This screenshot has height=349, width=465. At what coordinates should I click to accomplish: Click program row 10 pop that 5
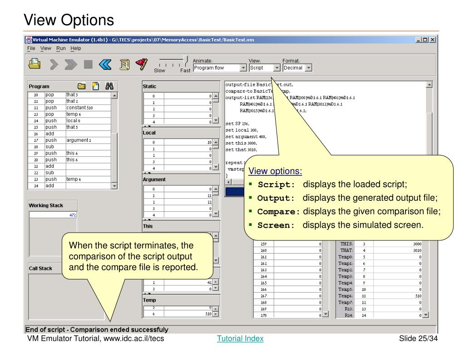click(x=69, y=95)
